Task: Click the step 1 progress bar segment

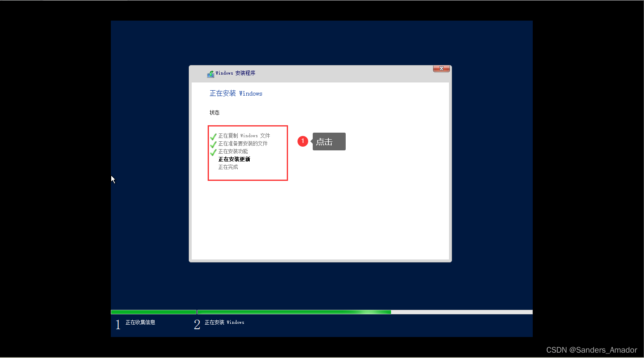Action: pos(154,312)
